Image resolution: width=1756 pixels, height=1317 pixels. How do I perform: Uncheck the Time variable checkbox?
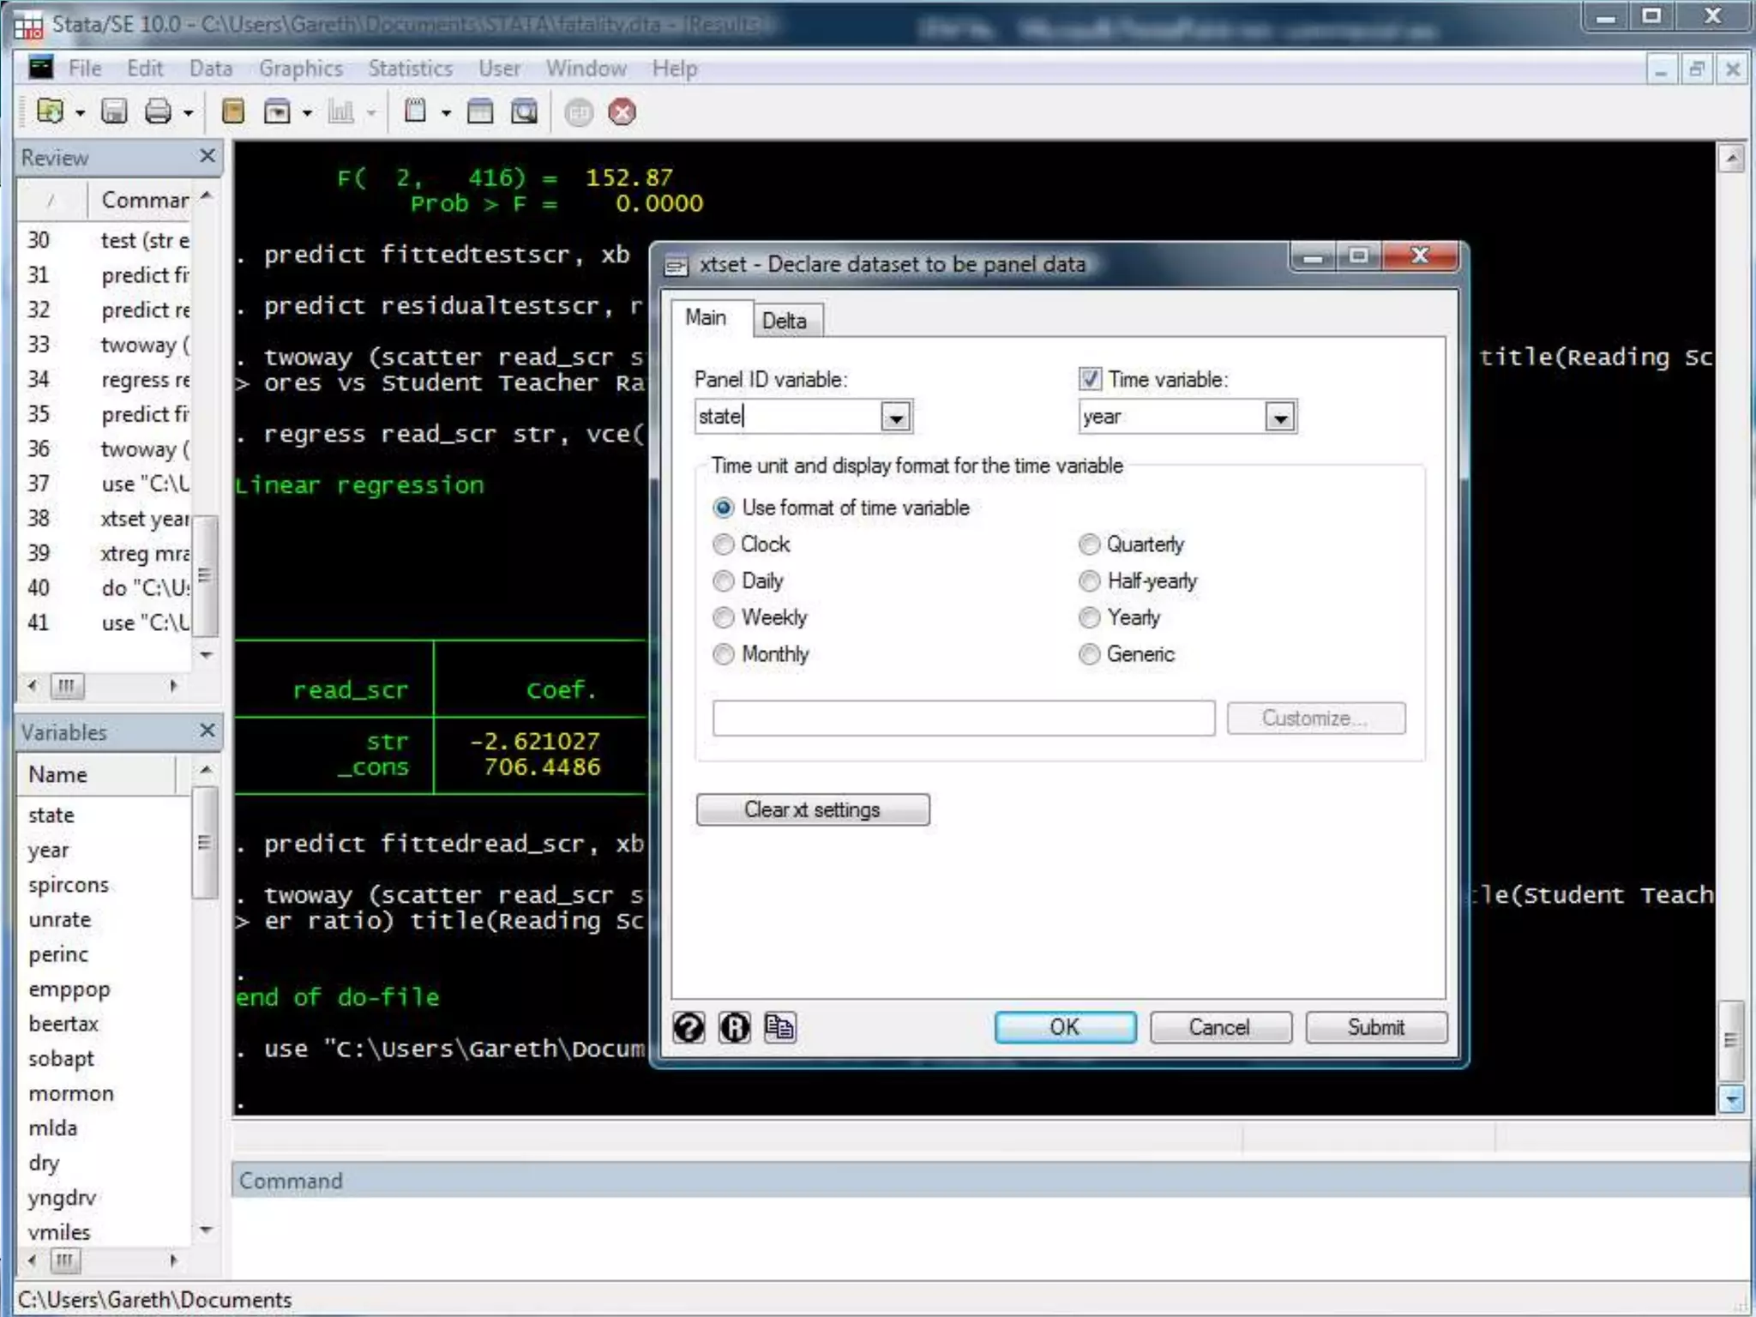(x=1090, y=379)
